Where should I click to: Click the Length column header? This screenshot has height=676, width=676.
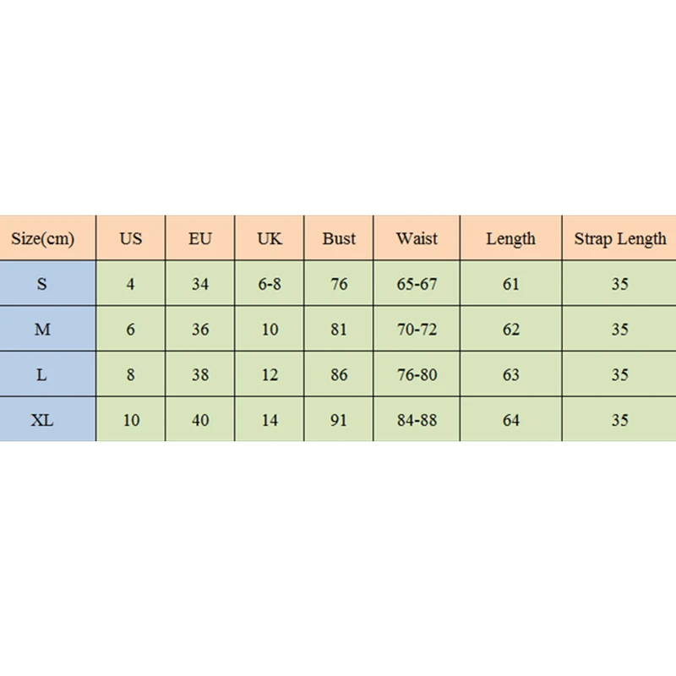[511, 239]
